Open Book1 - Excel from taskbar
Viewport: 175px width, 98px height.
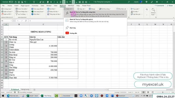(x=32, y=96)
